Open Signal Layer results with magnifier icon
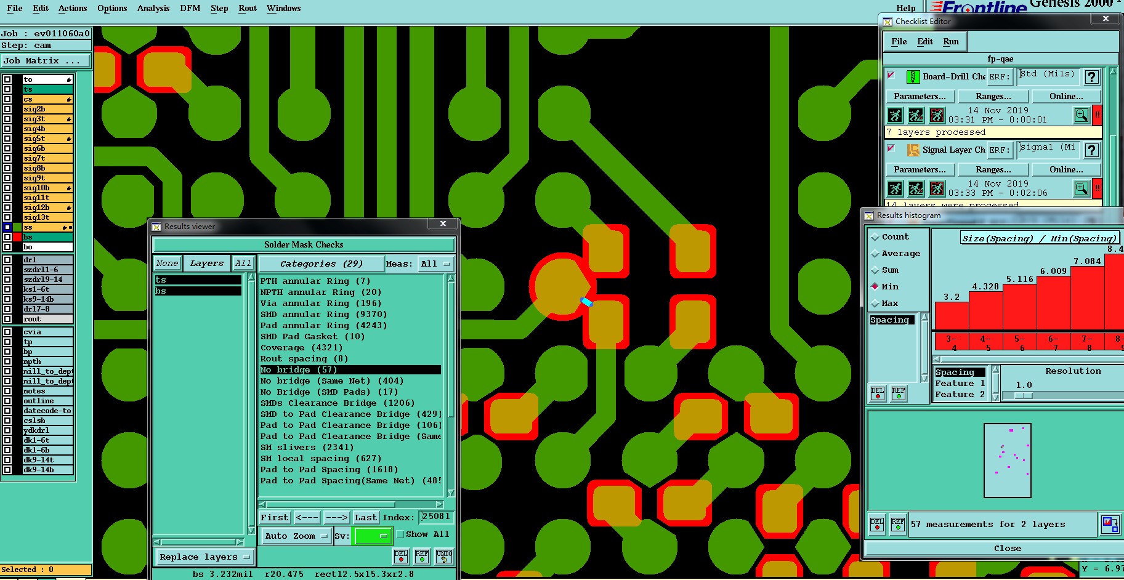 point(1081,188)
